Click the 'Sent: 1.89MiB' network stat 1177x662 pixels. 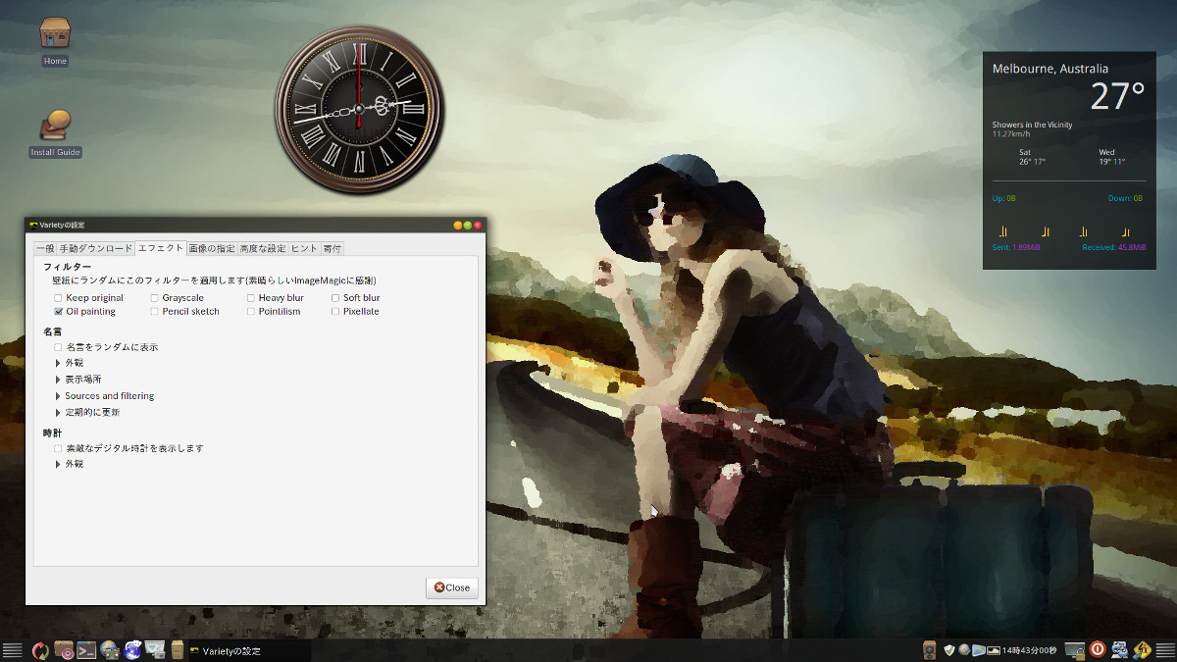(x=1015, y=247)
